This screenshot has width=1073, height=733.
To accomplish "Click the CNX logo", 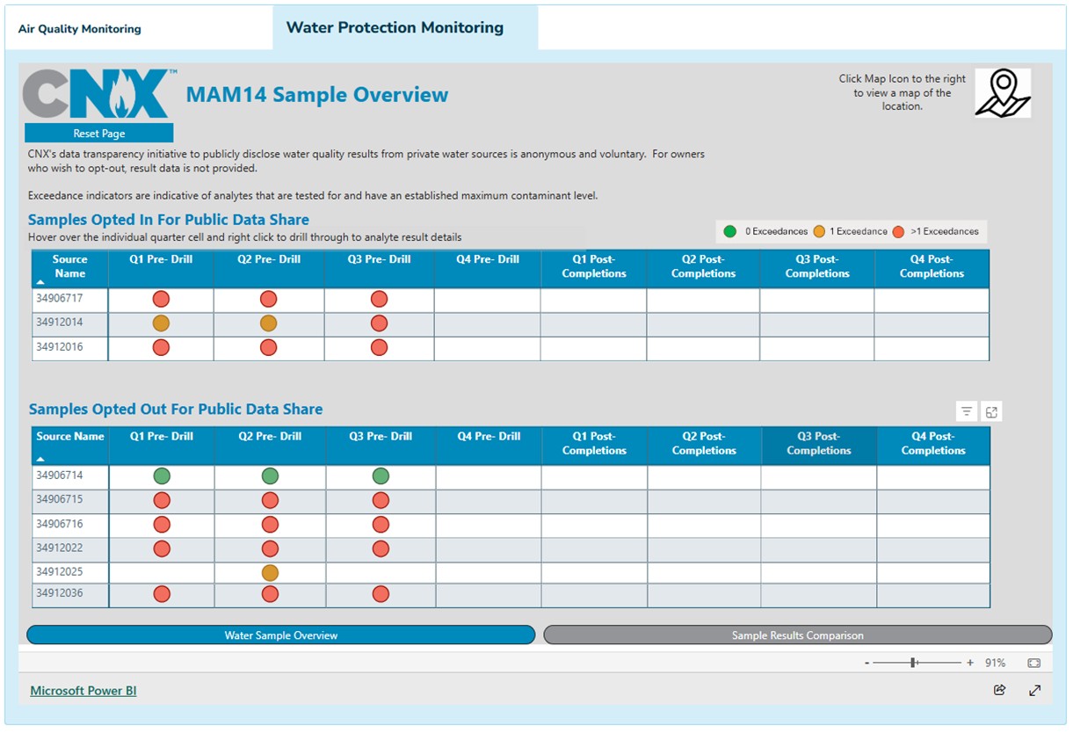I will pos(98,94).
